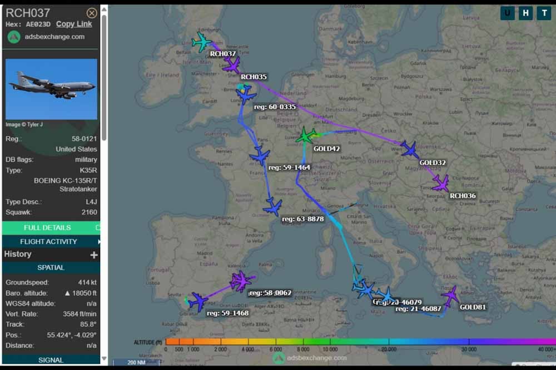Close the RCH037 aircraft info panel

92,13
